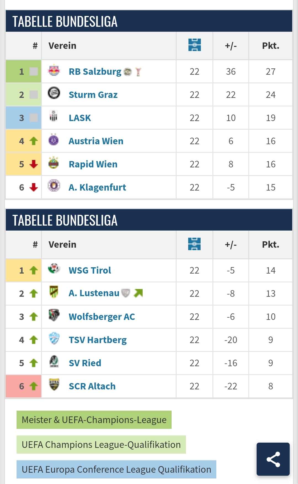Click the promotion arrow next to A. Lustenau
The height and width of the screenshot is (484, 298).
(x=138, y=293)
